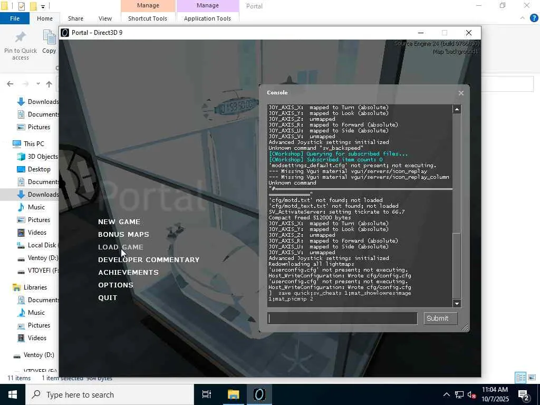Start a New Game in Portal
Screen dimensions: 540x405
click(119, 222)
